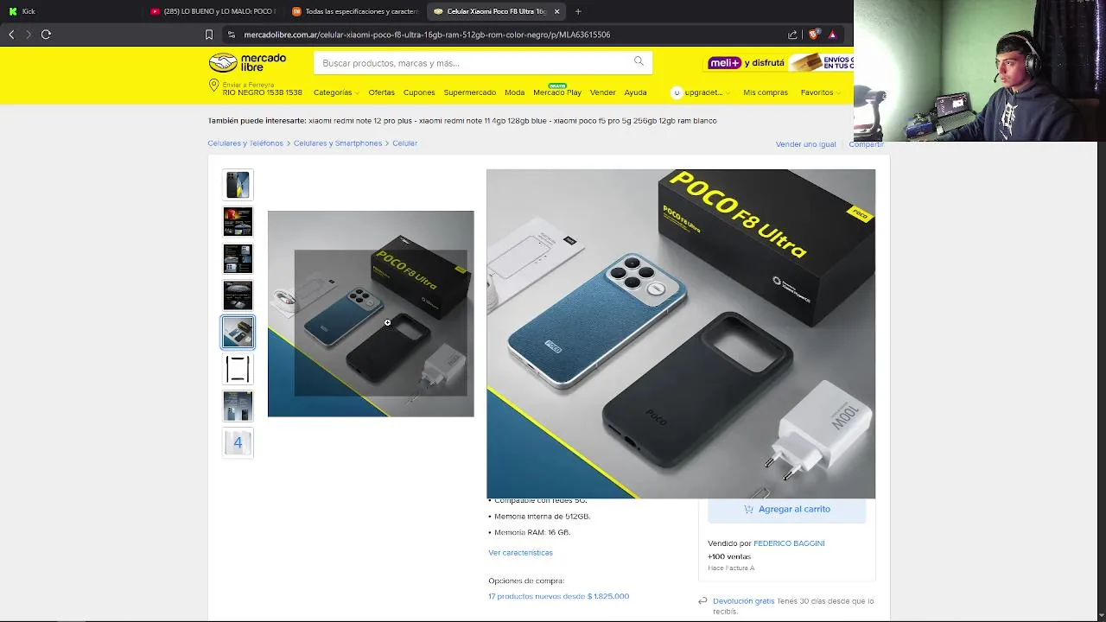This screenshot has width=1106, height=622.
Task: Go forward in browser history
Action: pos(29,35)
